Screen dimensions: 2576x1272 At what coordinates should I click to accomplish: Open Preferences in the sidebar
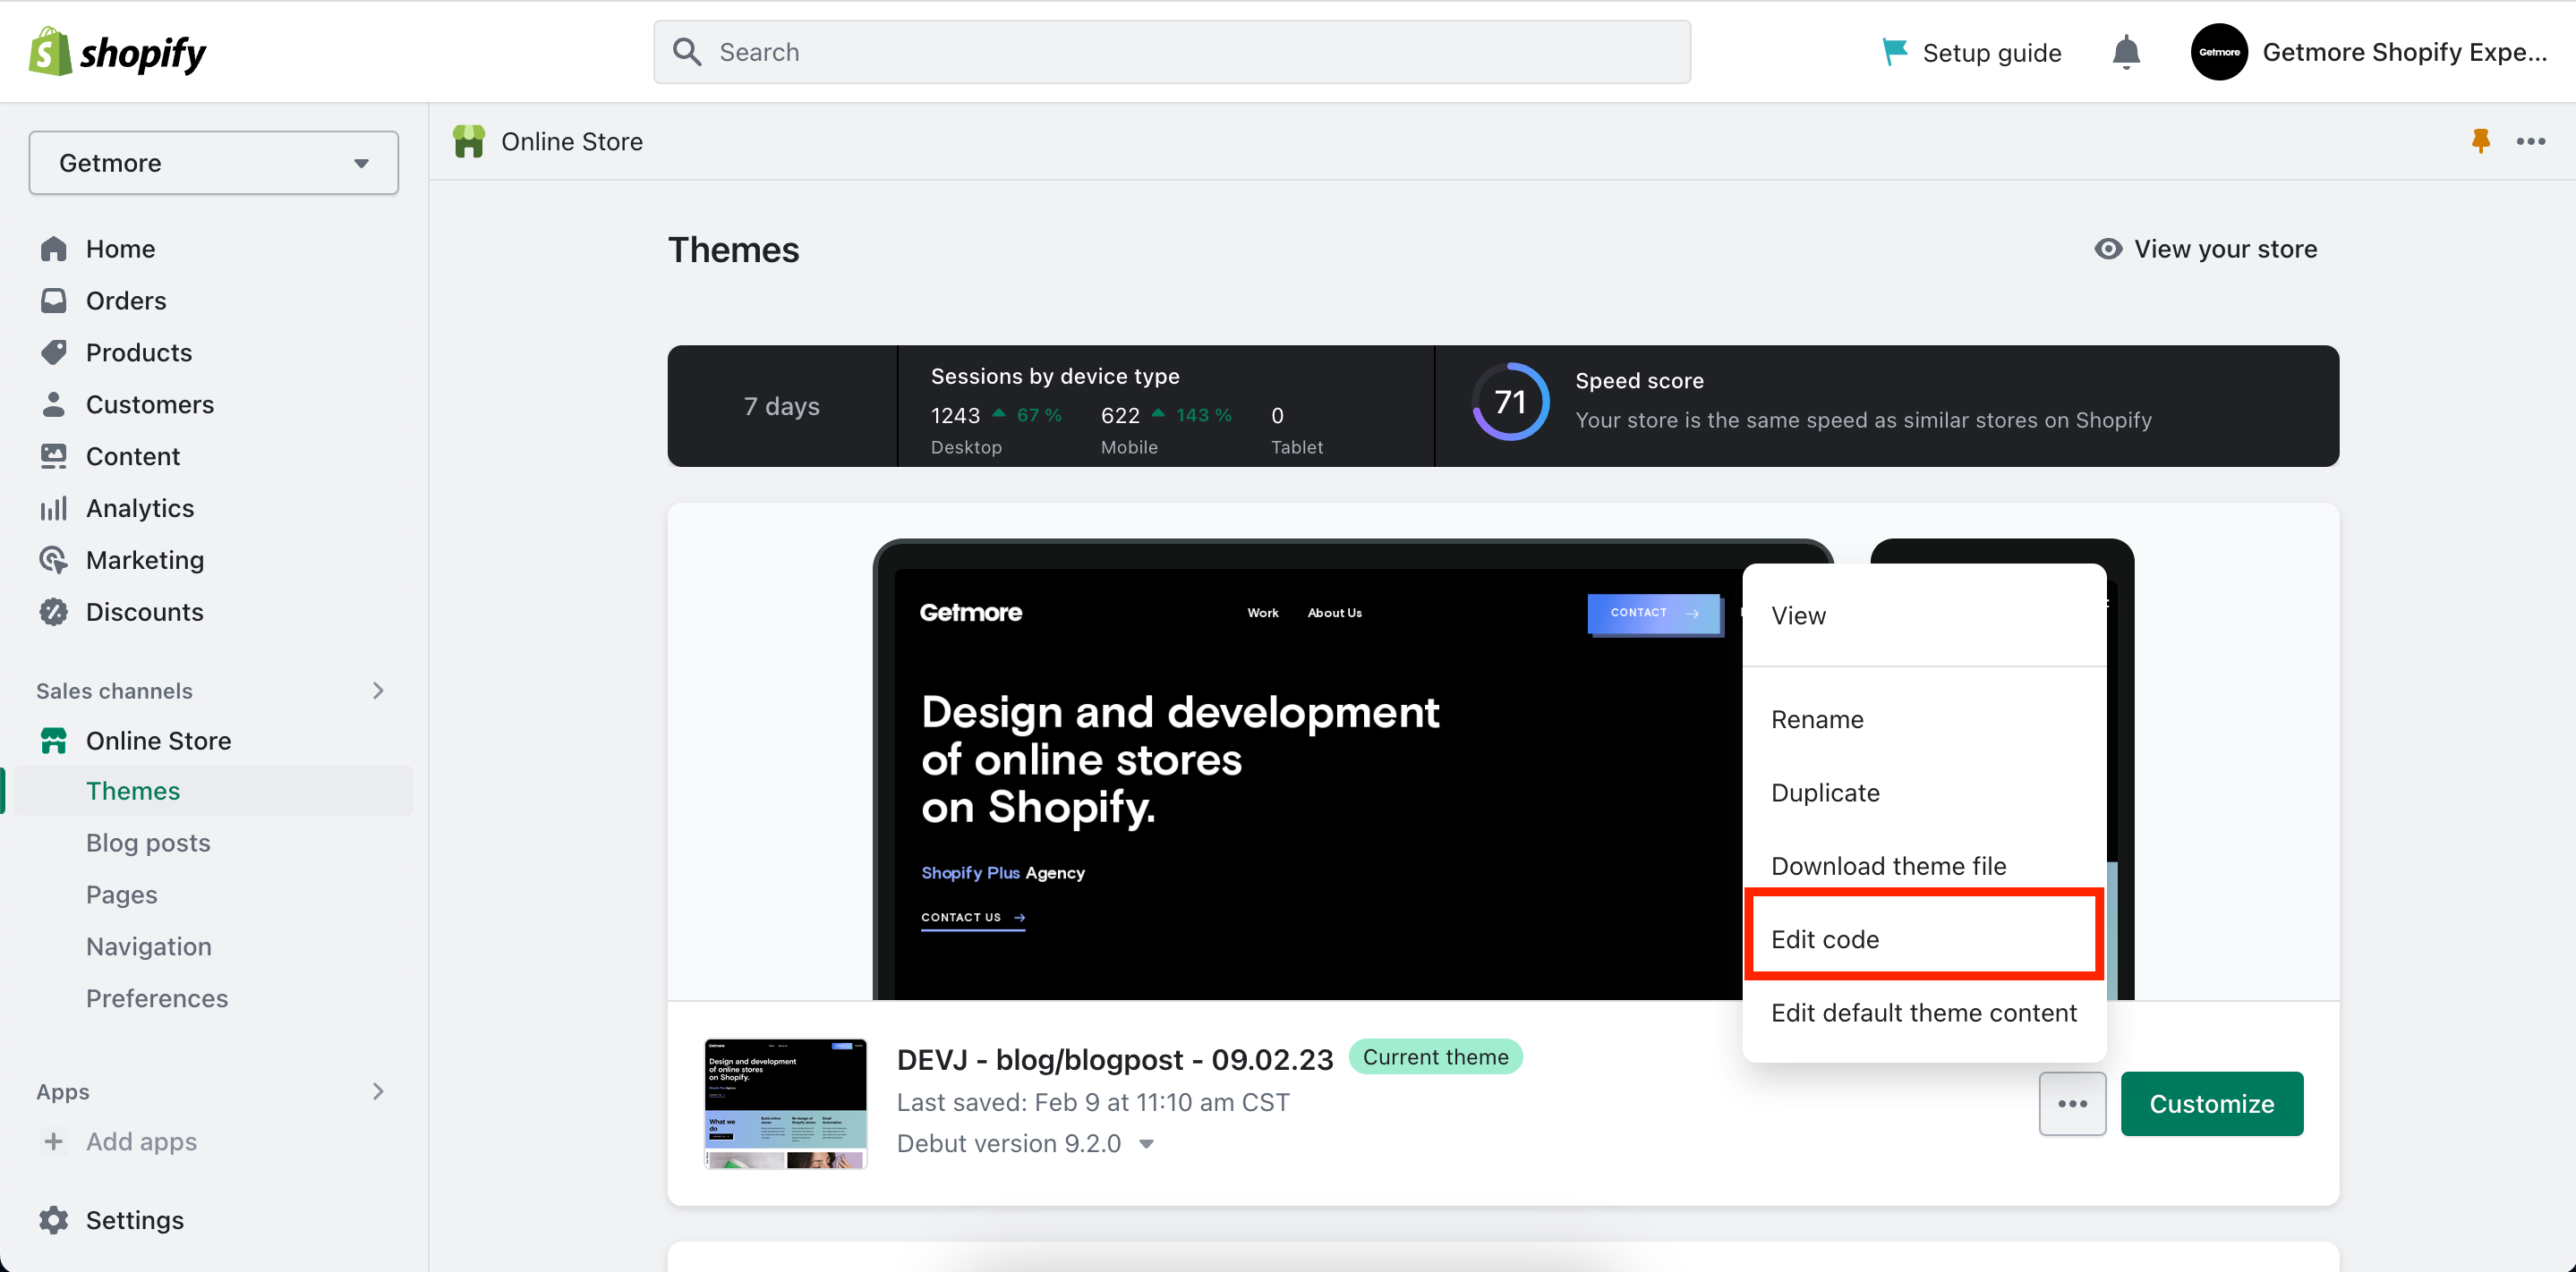click(157, 999)
